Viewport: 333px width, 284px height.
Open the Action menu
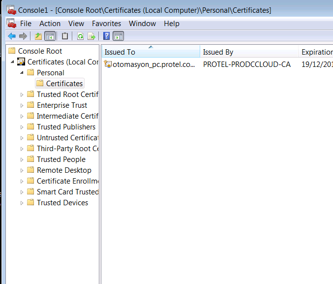[50, 24]
